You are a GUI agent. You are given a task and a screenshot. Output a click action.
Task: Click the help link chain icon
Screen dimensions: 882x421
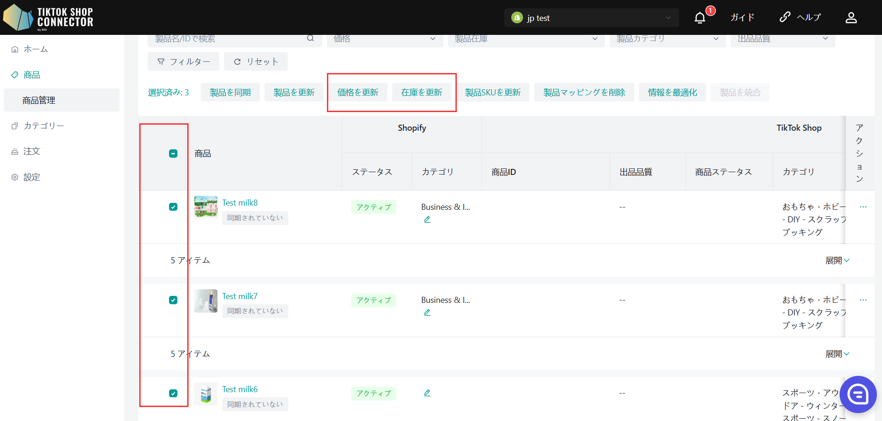click(785, 17)
